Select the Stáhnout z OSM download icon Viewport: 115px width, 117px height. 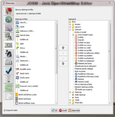click(17, 31)
